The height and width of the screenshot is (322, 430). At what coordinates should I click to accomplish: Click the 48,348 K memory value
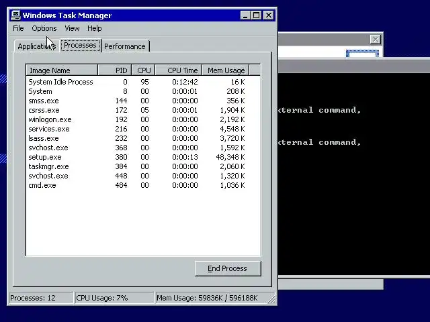(x=230, y=157)
